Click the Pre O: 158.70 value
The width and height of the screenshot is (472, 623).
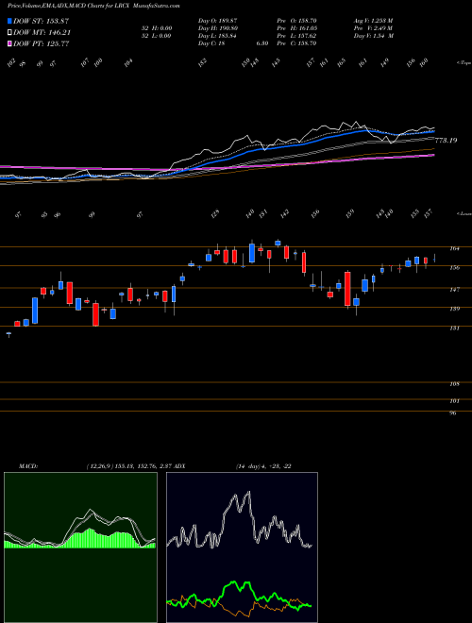(298, 21)
